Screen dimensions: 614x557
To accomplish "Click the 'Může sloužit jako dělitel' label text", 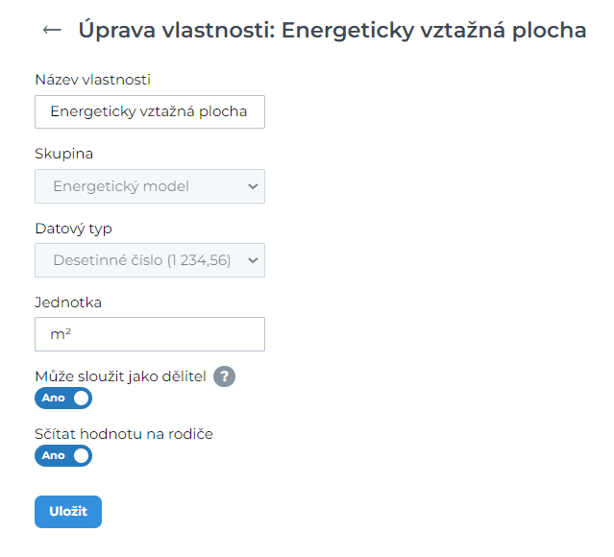I will point(120,375).
